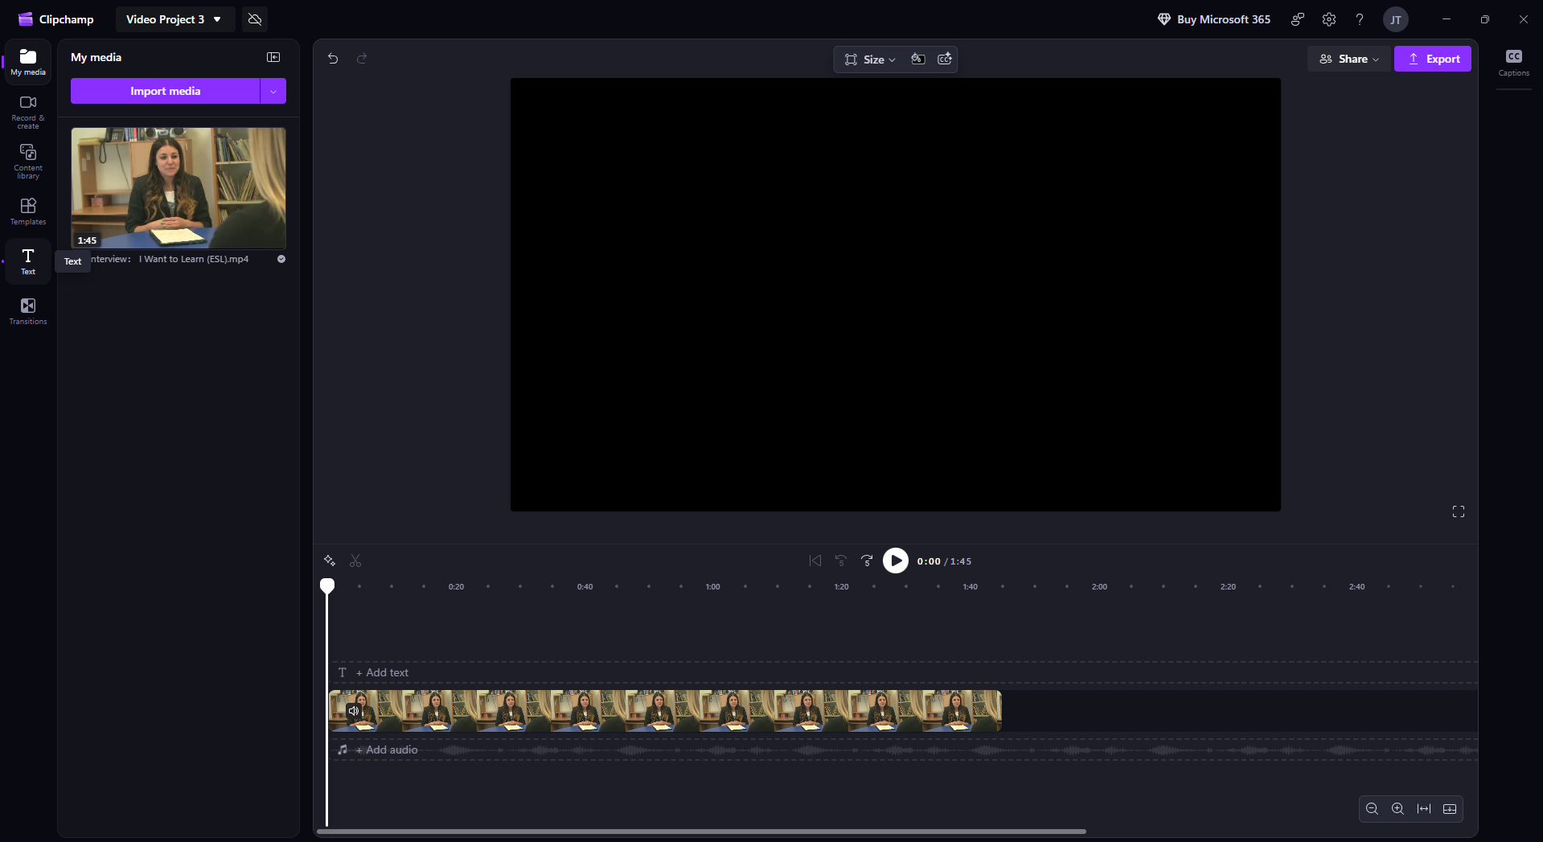
Task: Collapse the My media panel
Action: [273, 57]
